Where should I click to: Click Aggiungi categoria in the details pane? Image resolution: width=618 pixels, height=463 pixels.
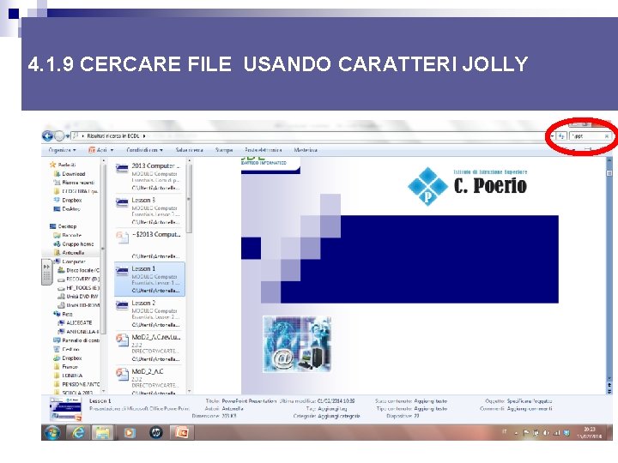pos(338,416)
